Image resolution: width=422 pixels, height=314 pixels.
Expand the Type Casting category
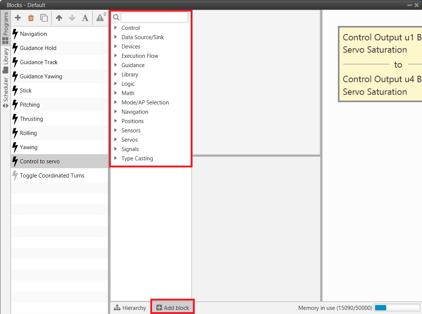click(x=116, y=158)
